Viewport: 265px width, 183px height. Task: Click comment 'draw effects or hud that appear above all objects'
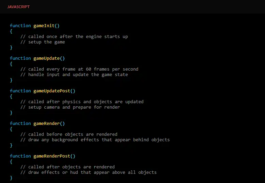pos(89,172)
